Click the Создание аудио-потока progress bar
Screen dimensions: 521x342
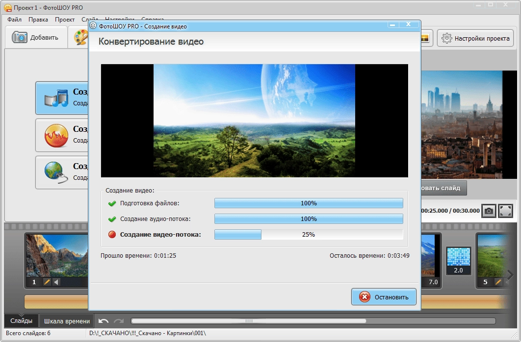[309, 219]
